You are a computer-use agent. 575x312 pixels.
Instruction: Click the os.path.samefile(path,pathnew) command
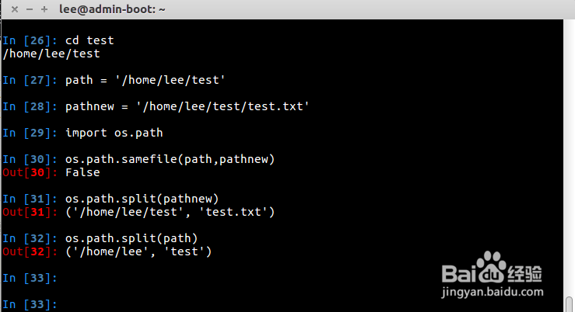coord(170,159)
